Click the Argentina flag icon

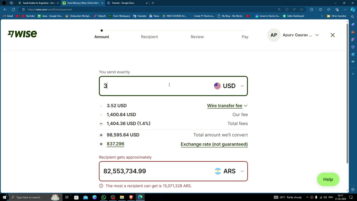218,171
